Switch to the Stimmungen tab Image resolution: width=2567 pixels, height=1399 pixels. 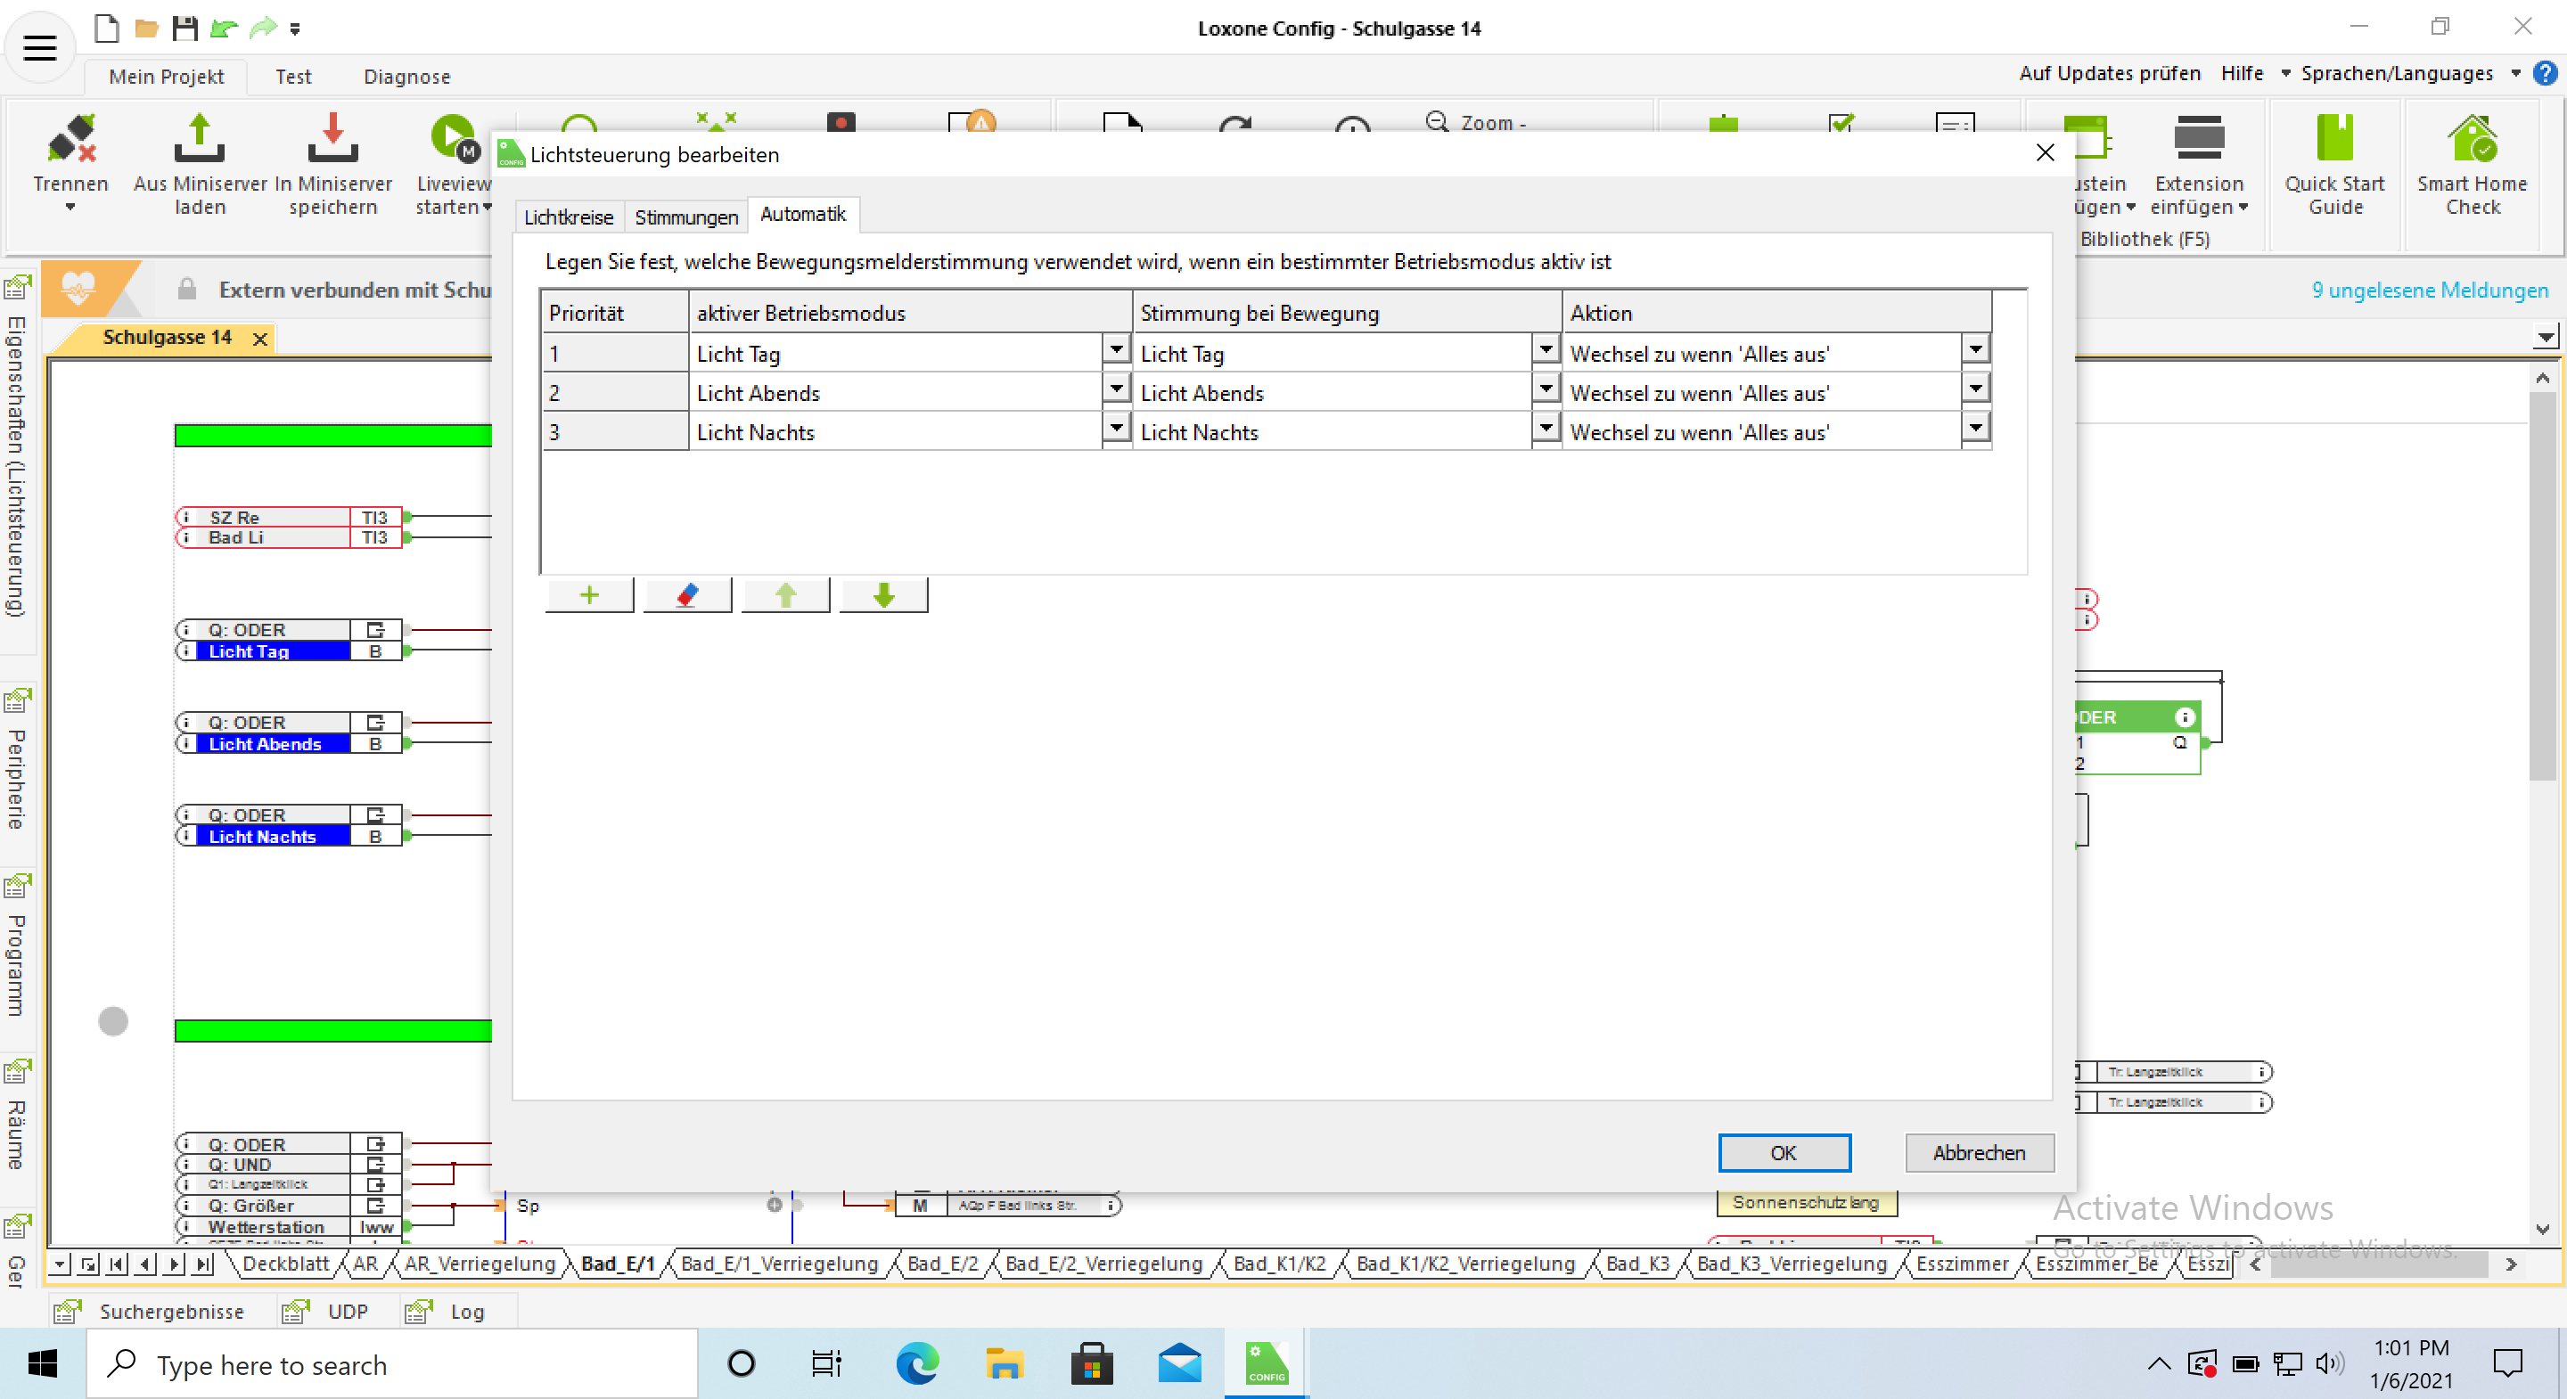tap(685, 217)
